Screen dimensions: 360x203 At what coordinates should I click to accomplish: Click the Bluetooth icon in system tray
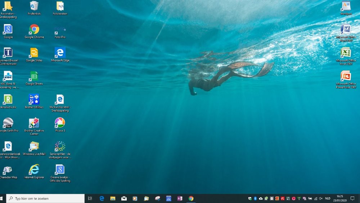pos(255,198)
